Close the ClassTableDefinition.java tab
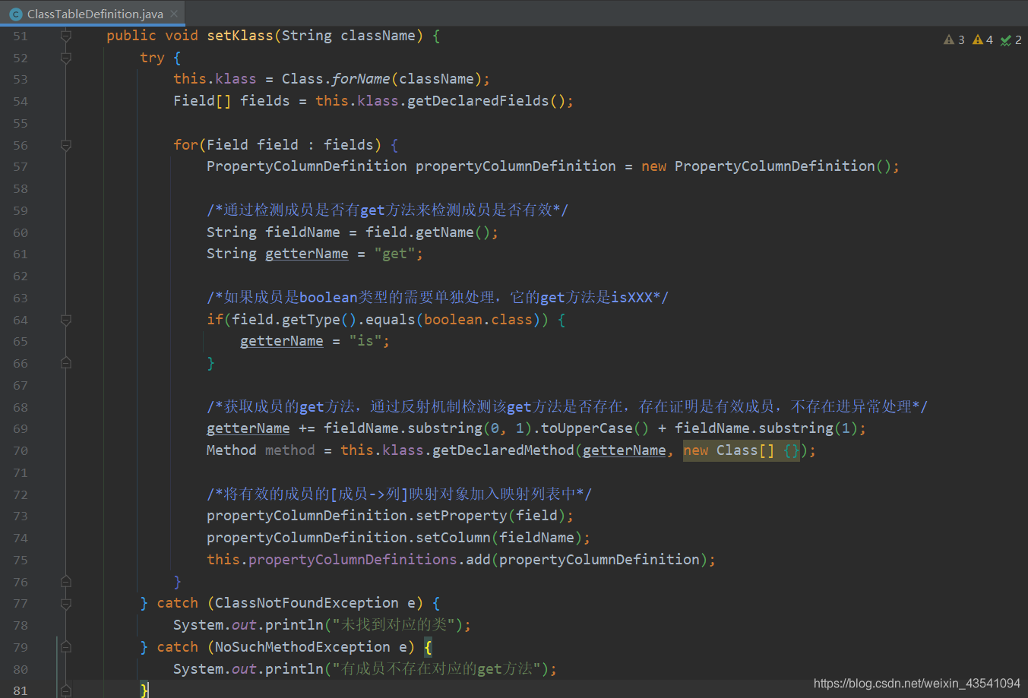 click(x=174, y=14)
